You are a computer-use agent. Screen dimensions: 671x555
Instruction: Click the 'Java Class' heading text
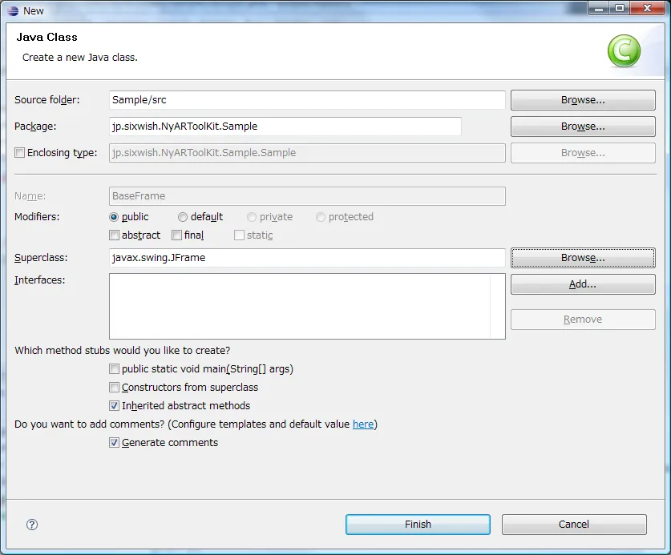coord(47,37)
